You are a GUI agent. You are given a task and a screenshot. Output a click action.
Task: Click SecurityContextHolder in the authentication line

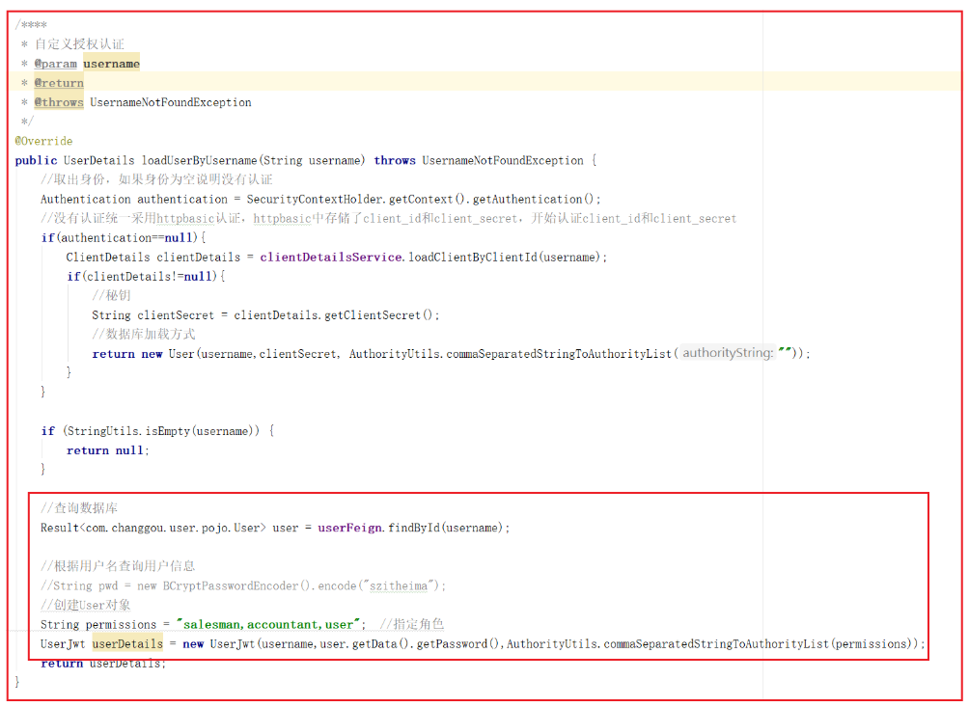tap(315, 200)
